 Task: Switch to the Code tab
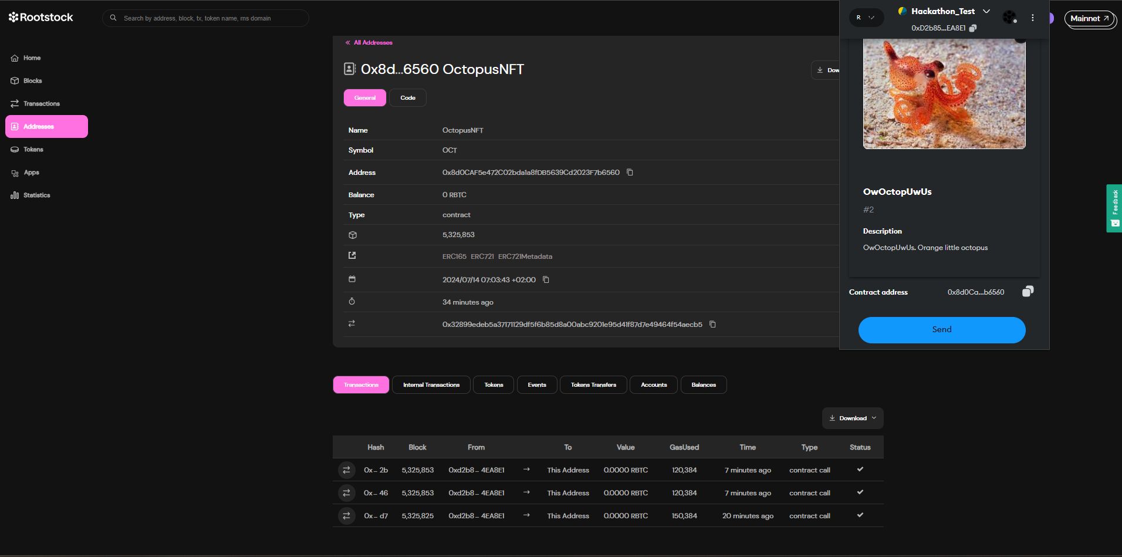(x=408, y=98)
